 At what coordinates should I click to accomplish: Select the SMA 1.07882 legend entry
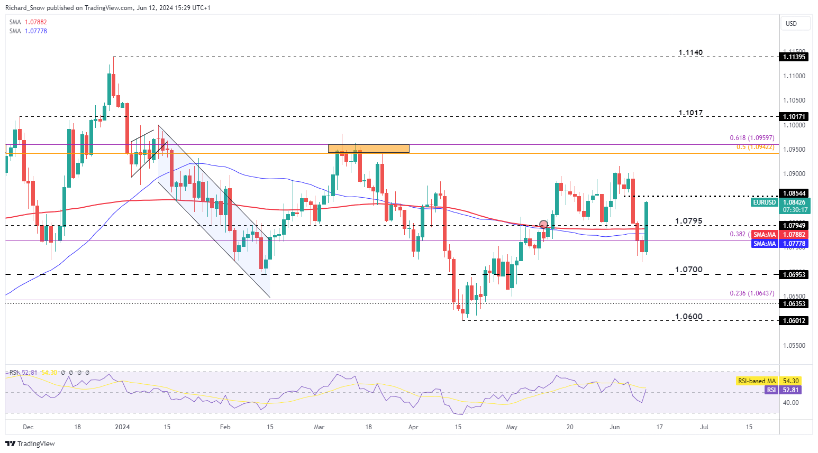coord(28,22)
